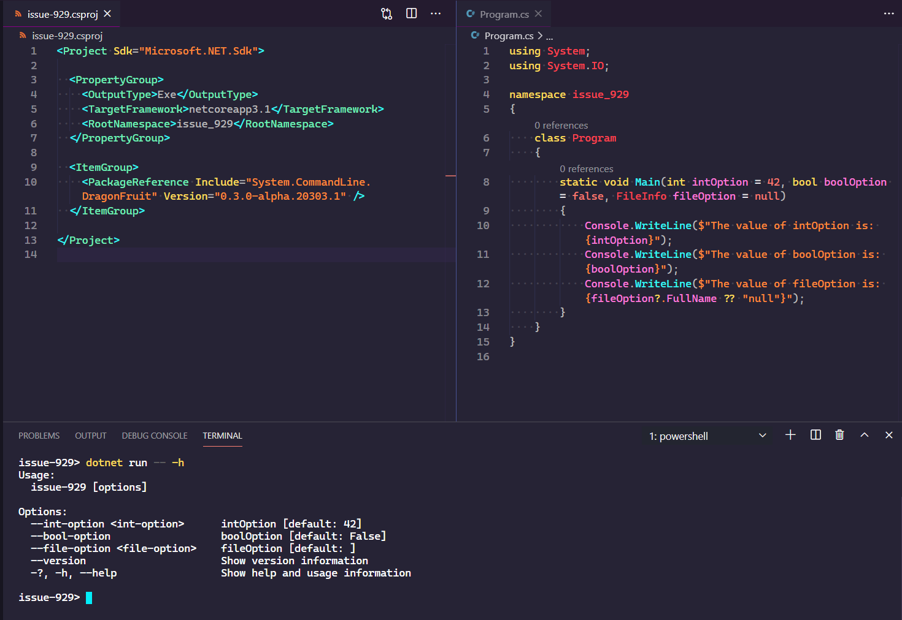The image size is (902, 620).
Task: Close the Program.cs tab
Action: pos(538,13)
